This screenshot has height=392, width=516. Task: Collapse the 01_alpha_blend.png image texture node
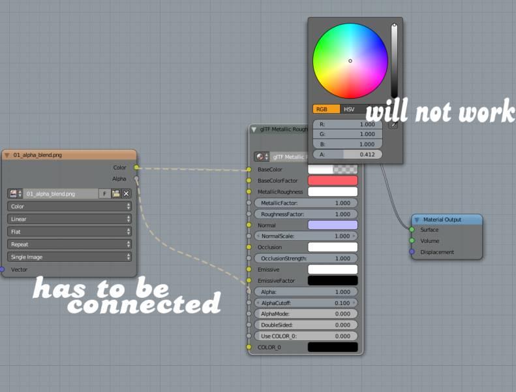[x=7, y=155]
